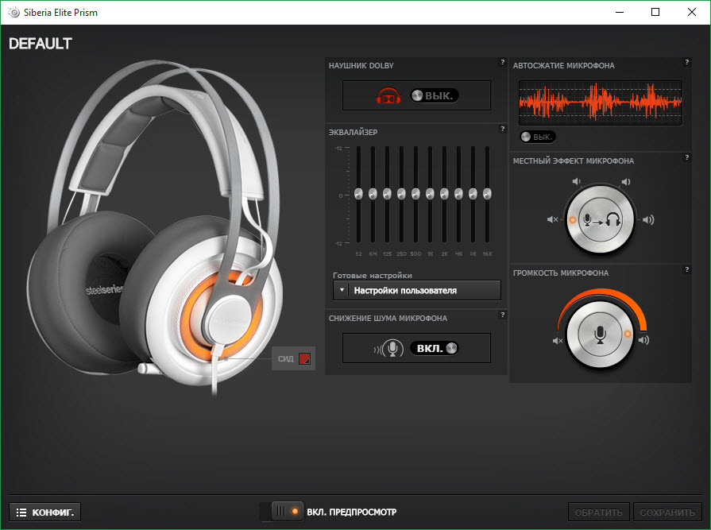Click the 32 Hz equalizer slider
Image resolution: width=711 pixels, height=530 pixels.
[x=358, y=194]
